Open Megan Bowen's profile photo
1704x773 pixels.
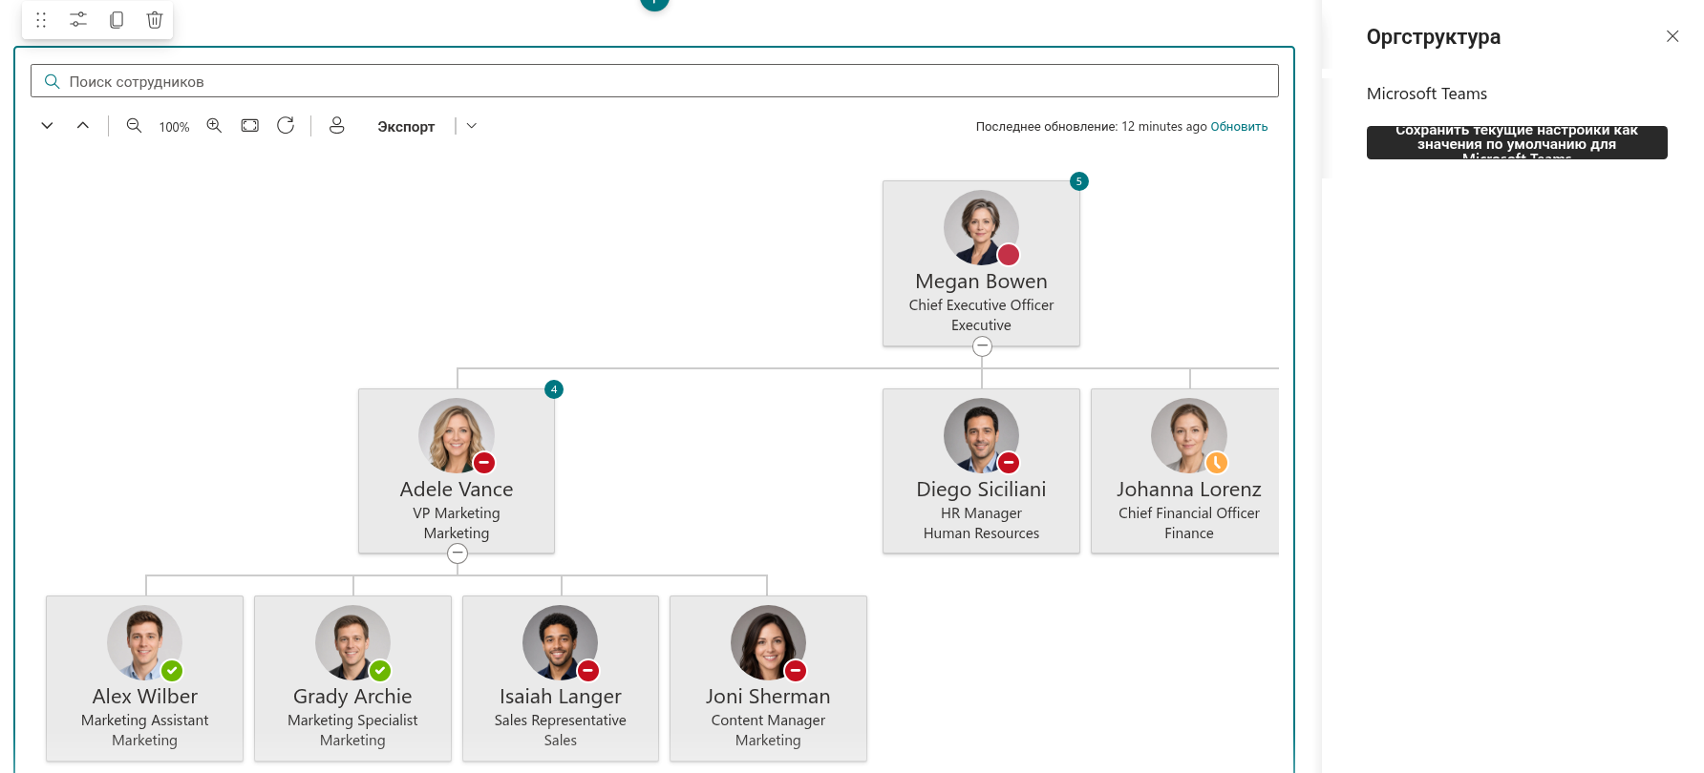981,227
